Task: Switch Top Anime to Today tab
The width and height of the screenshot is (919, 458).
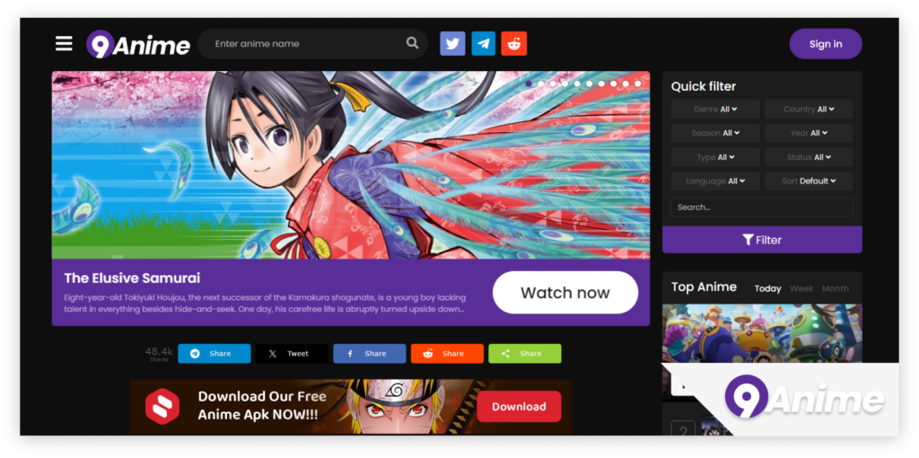Action: point(768,288)
